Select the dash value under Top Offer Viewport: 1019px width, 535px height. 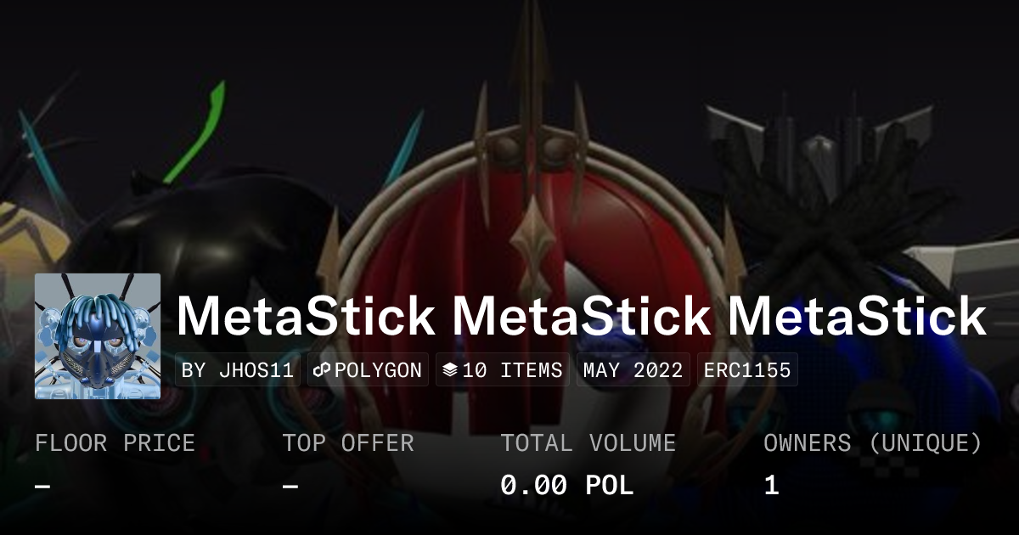point(290,486)
